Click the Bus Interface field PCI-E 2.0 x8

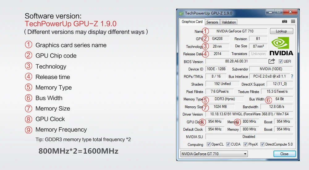269,76
